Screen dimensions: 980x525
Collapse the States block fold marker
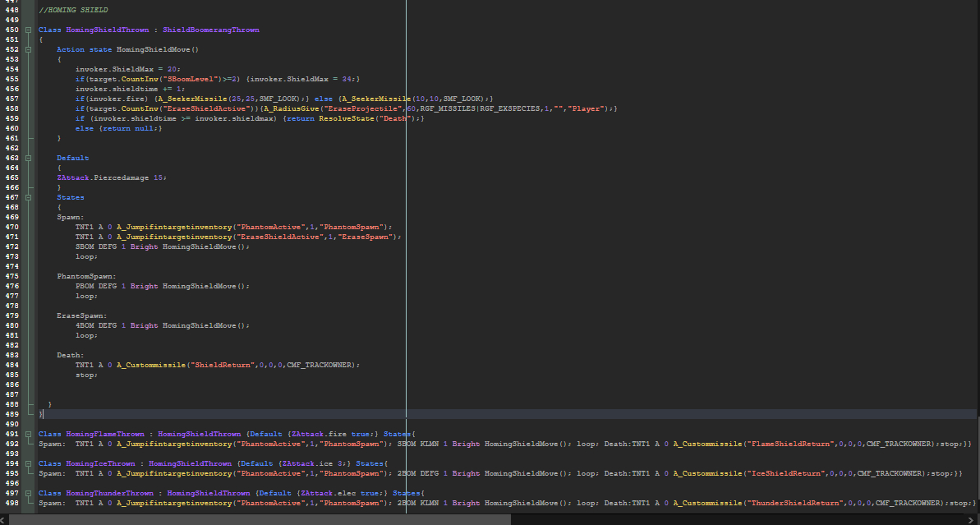click(x=29, y=197)
